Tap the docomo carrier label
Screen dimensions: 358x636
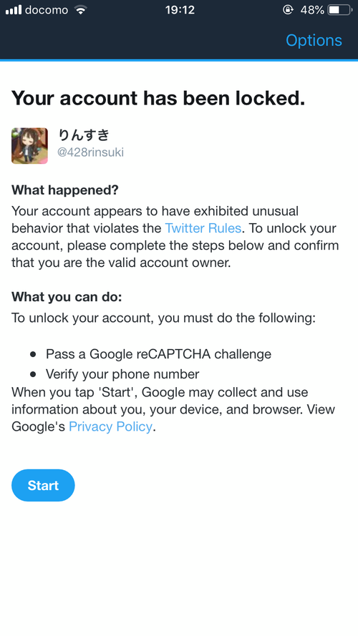pyautogui.click(x=47, y=10)
